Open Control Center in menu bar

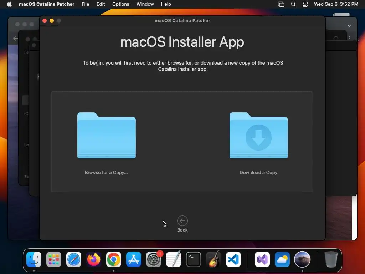(305, 4)
